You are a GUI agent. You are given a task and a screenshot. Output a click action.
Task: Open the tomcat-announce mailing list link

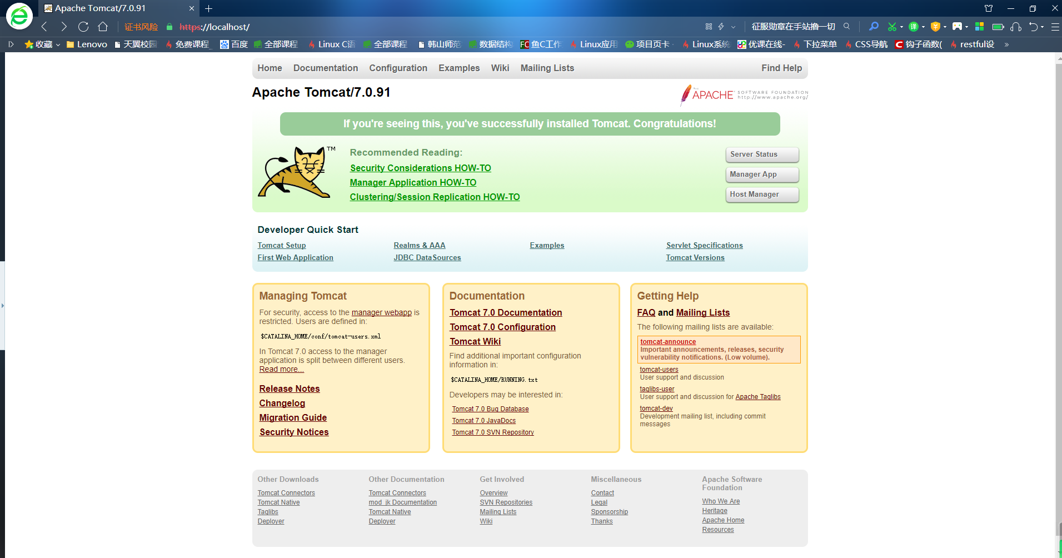(x=667, y=342)
